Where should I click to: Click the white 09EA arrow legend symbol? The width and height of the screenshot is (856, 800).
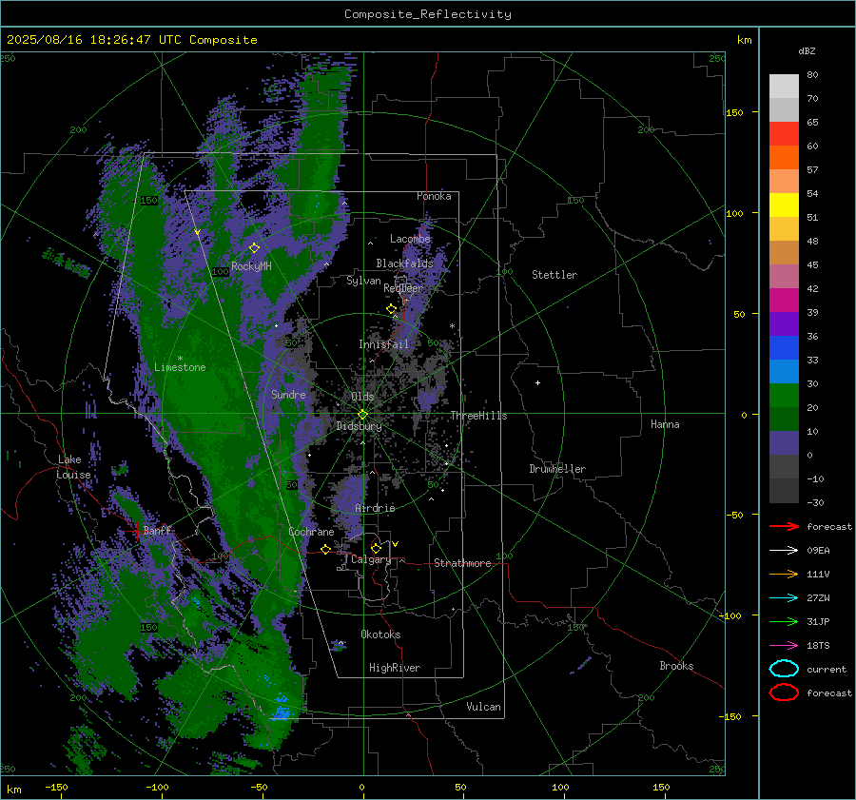click(x=784, y=551)
